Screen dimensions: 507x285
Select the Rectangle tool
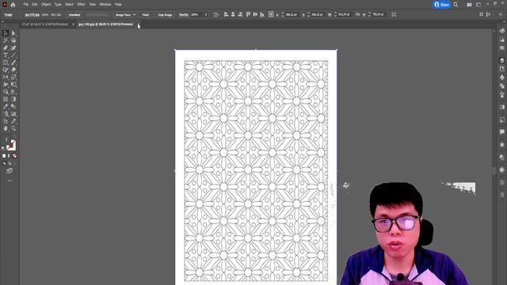click(x=6, y=63)
